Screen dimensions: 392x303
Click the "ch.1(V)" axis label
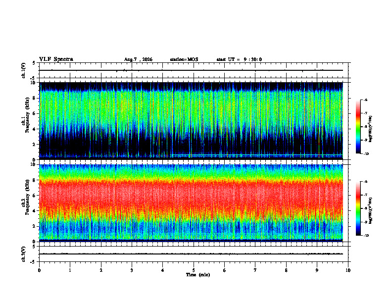coord(24,70)
